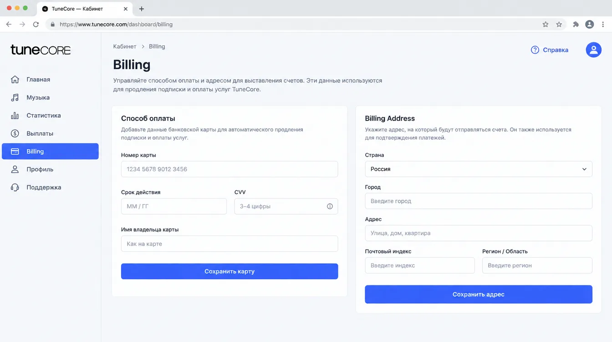Click the Профиль person icon
This screenshot has width=612, height=342.
15,169
